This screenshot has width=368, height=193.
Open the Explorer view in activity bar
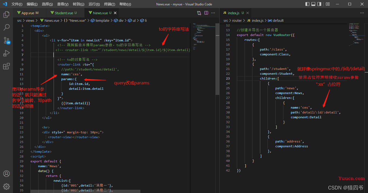point(6,15)
